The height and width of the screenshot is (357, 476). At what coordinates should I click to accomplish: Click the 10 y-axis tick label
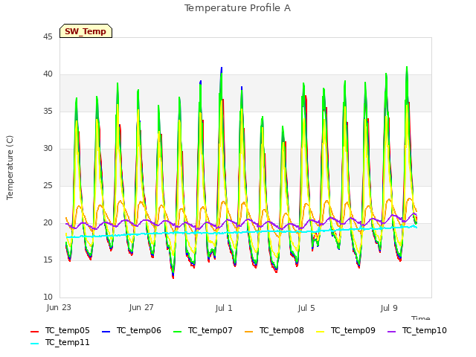pyautogui.click(x=48, y=297)
